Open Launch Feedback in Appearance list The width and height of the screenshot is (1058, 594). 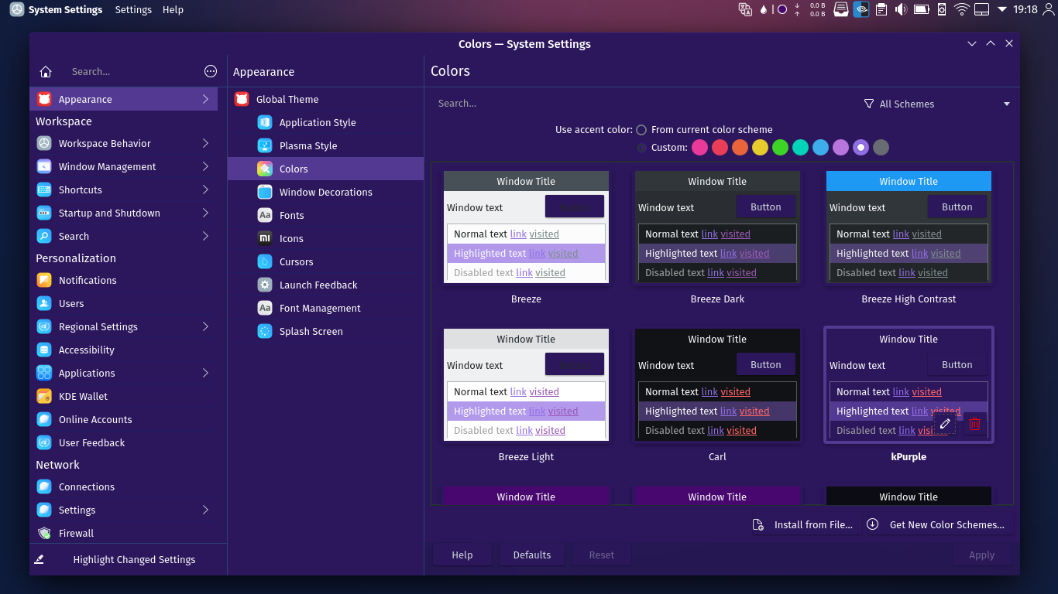[325, 285]
